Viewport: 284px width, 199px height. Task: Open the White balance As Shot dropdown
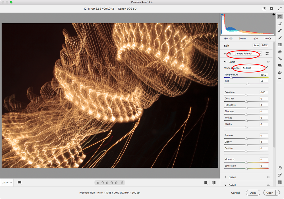point(252,68)
